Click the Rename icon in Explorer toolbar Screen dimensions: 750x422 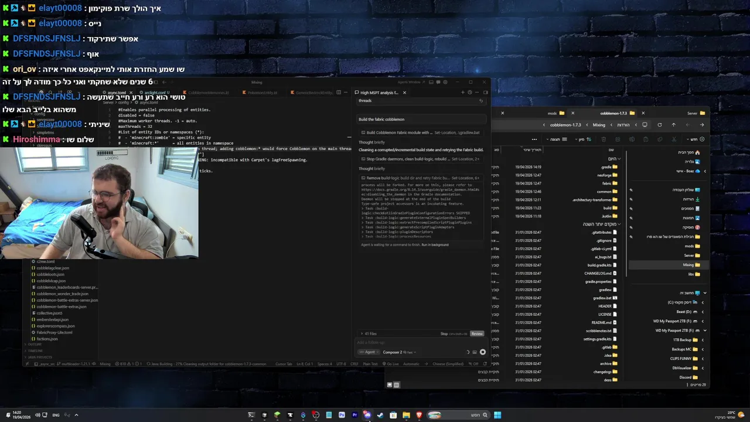[632, 139]
